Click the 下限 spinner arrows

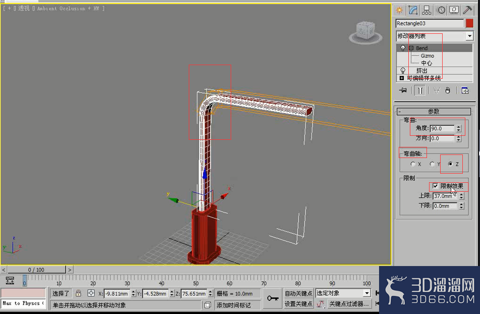point(461,206)
